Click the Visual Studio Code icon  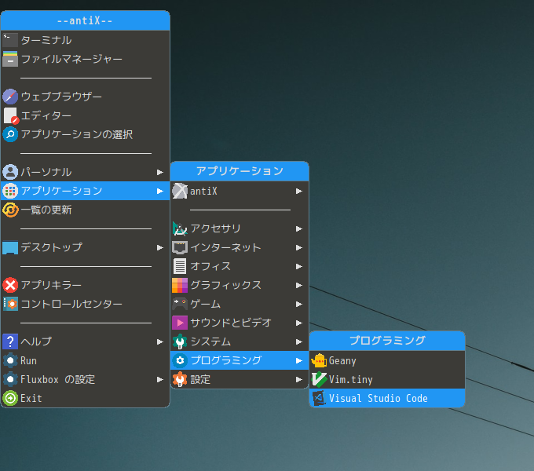coord(319,398)
